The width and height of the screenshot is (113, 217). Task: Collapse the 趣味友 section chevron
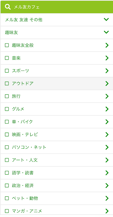tap(106, 32)
